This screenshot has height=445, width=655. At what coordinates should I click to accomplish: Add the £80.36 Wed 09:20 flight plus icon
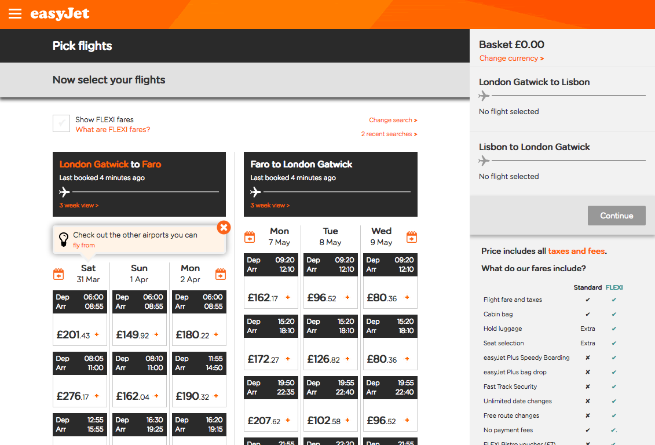coord(407,298)
